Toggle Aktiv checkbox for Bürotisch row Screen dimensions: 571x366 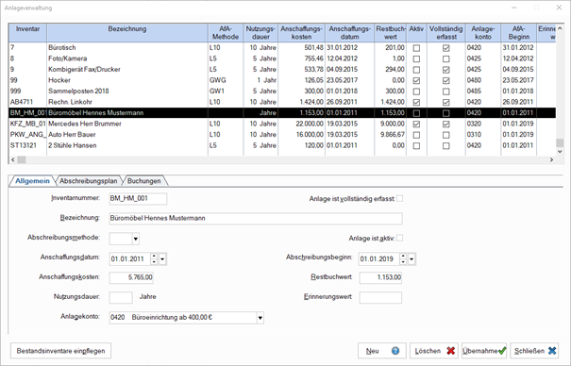[416, 48]
